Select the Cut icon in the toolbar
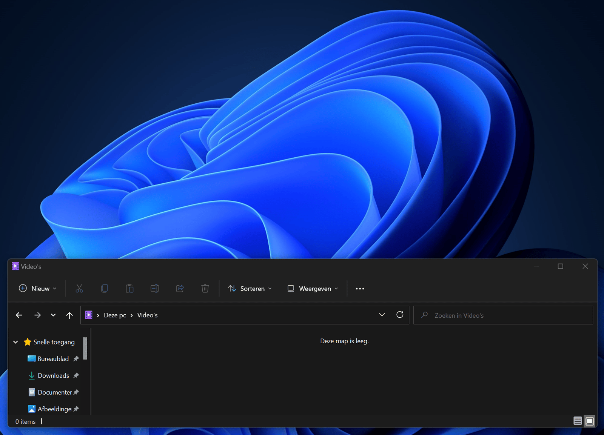Image resolution: width=604 pixels, height=435 pixels. (x=79, y=288)
